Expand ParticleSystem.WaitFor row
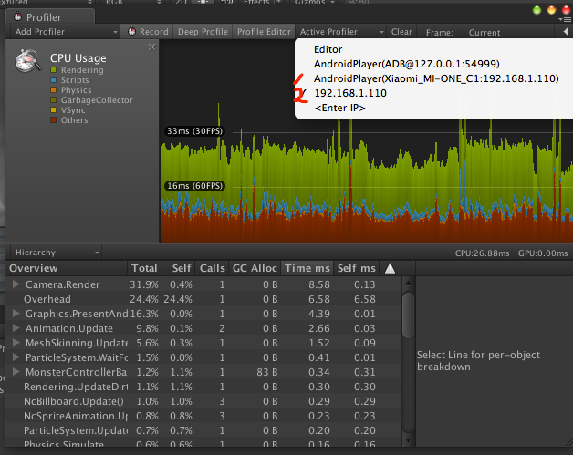The image size is (573, 455). coord(16,357)
